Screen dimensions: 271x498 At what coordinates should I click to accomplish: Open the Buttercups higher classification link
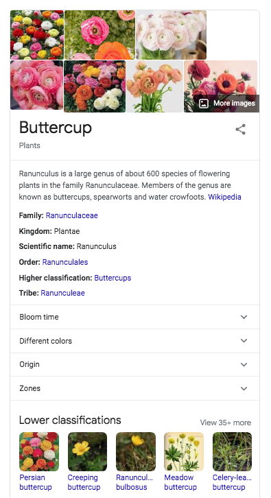(113, 278)
